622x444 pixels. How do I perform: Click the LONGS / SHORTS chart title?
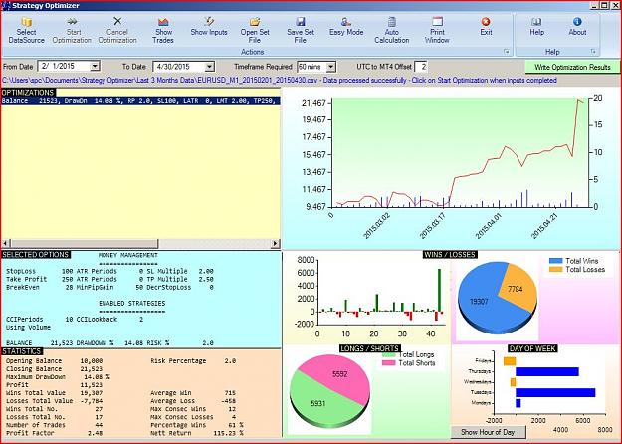pos(369,348)
